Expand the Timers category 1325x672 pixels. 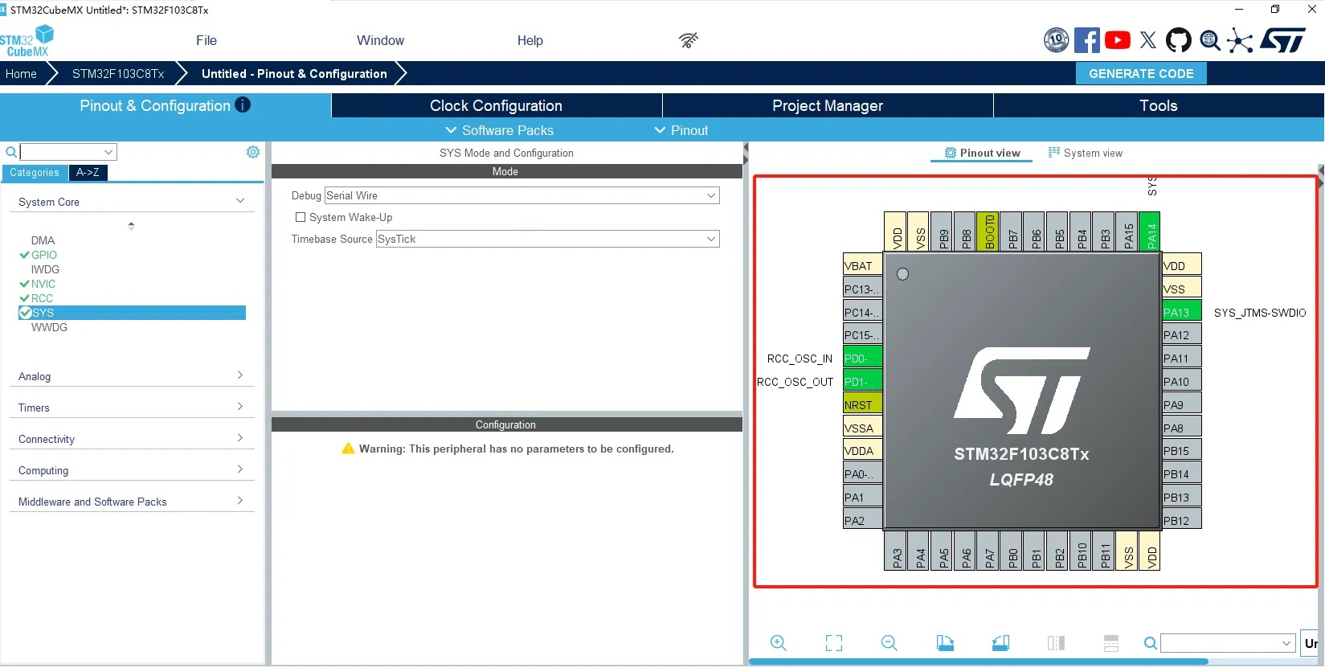pyautogui.click(x=132, y=408)
